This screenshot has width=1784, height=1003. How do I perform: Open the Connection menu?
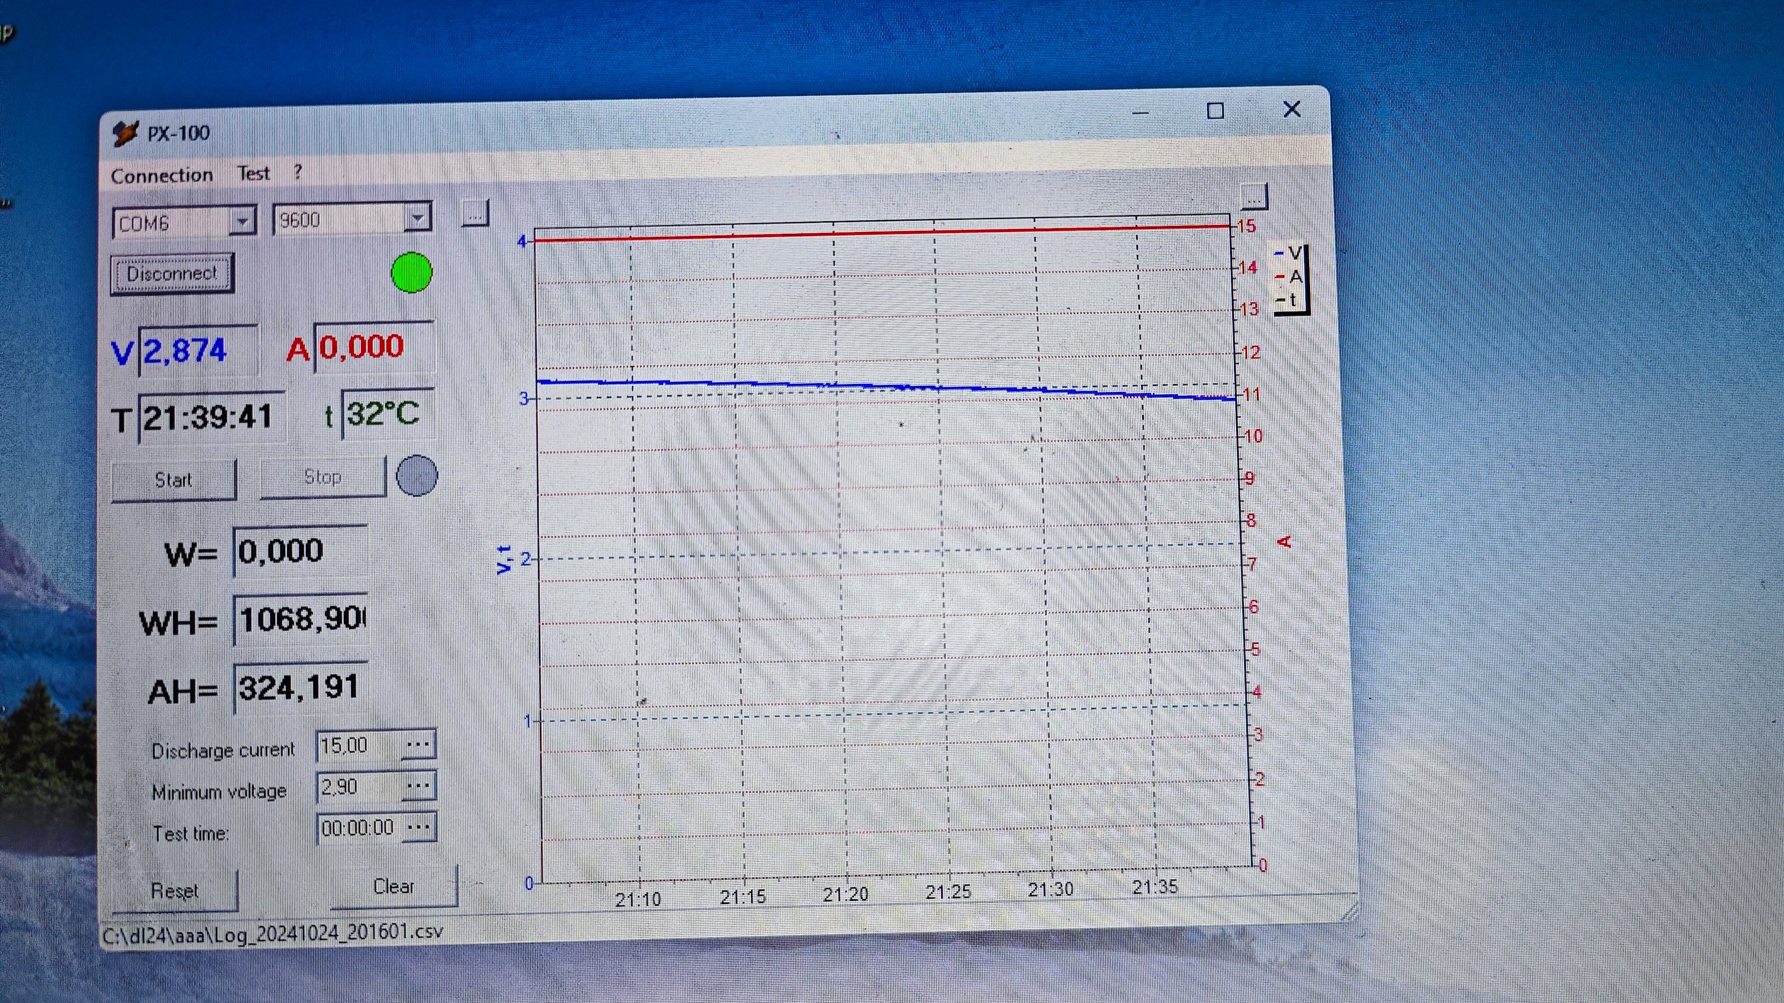(161, 176)
